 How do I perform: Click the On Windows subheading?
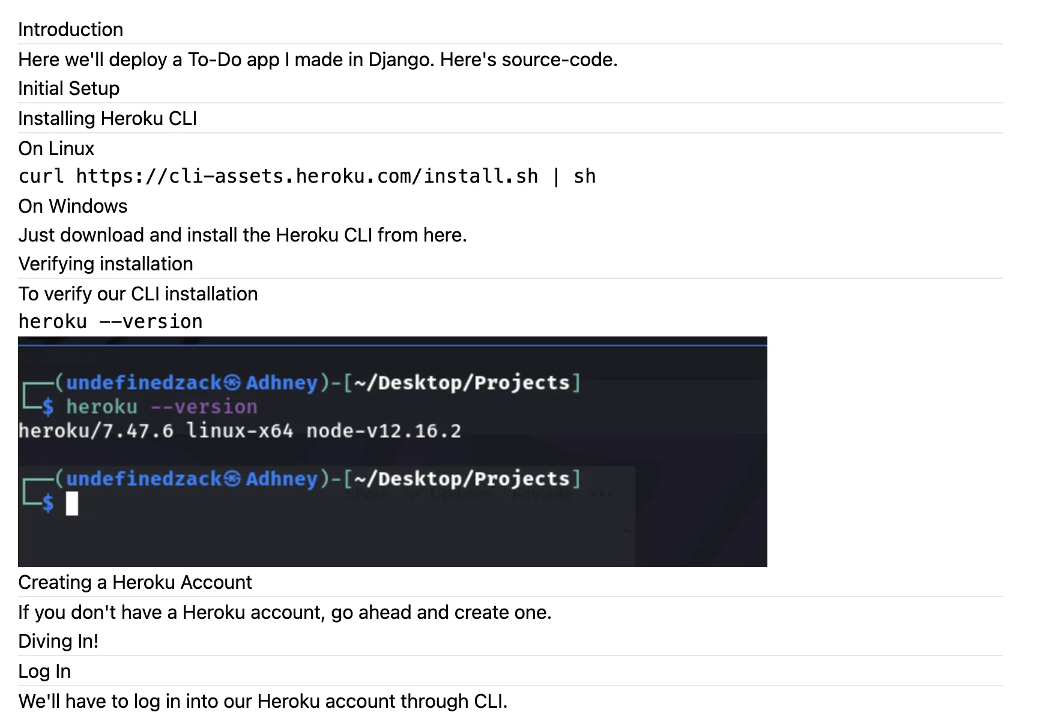[x=73, y=206]
